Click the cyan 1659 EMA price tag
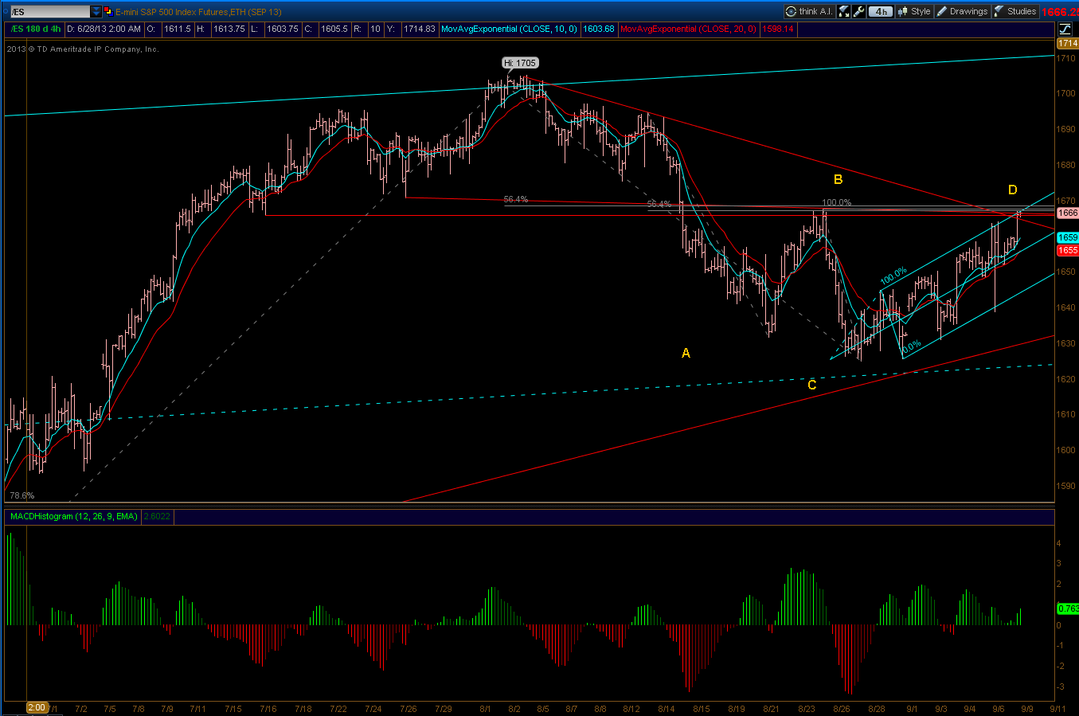 pos(1067,237)
